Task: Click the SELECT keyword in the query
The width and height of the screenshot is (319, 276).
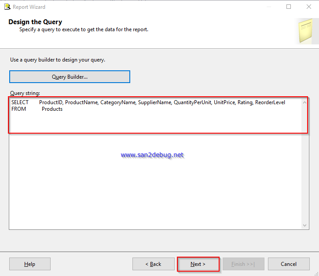Action: (20, 102)
